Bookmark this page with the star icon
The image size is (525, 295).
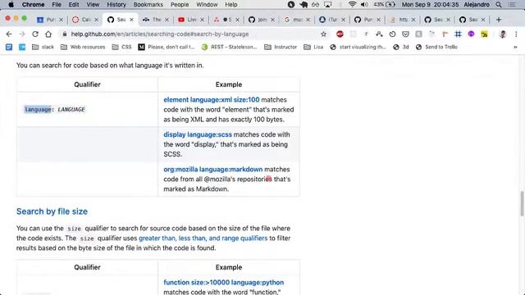click(x=323, y=34)
